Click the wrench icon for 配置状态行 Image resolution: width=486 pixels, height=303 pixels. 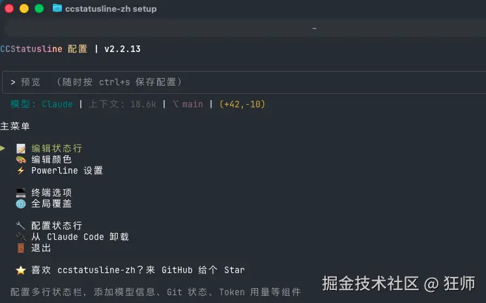coord(21,226)
